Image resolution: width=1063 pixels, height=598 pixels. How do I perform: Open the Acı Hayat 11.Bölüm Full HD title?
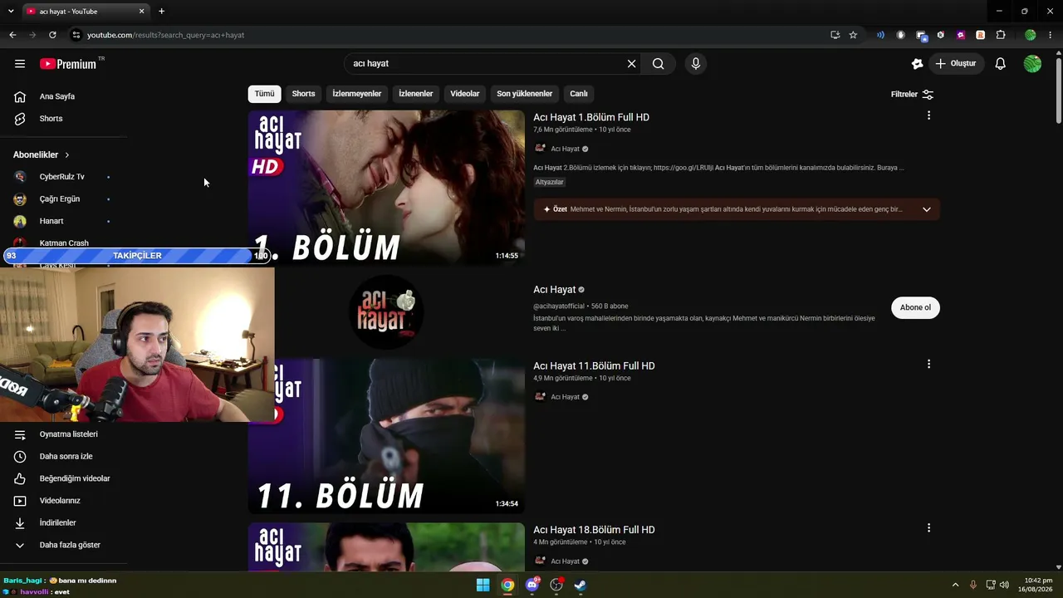pos(594,365)
